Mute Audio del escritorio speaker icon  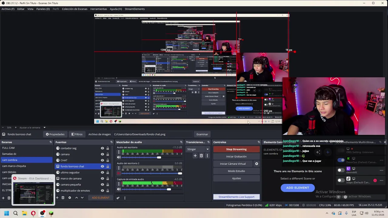tap(119, 157)
